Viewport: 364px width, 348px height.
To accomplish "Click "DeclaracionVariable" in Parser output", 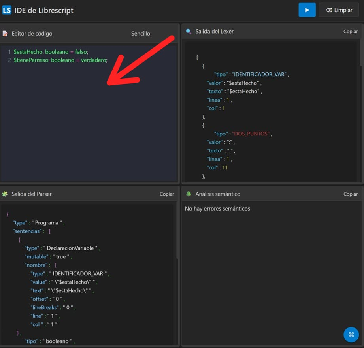I will pyautogui.click(x=70, y=248).
